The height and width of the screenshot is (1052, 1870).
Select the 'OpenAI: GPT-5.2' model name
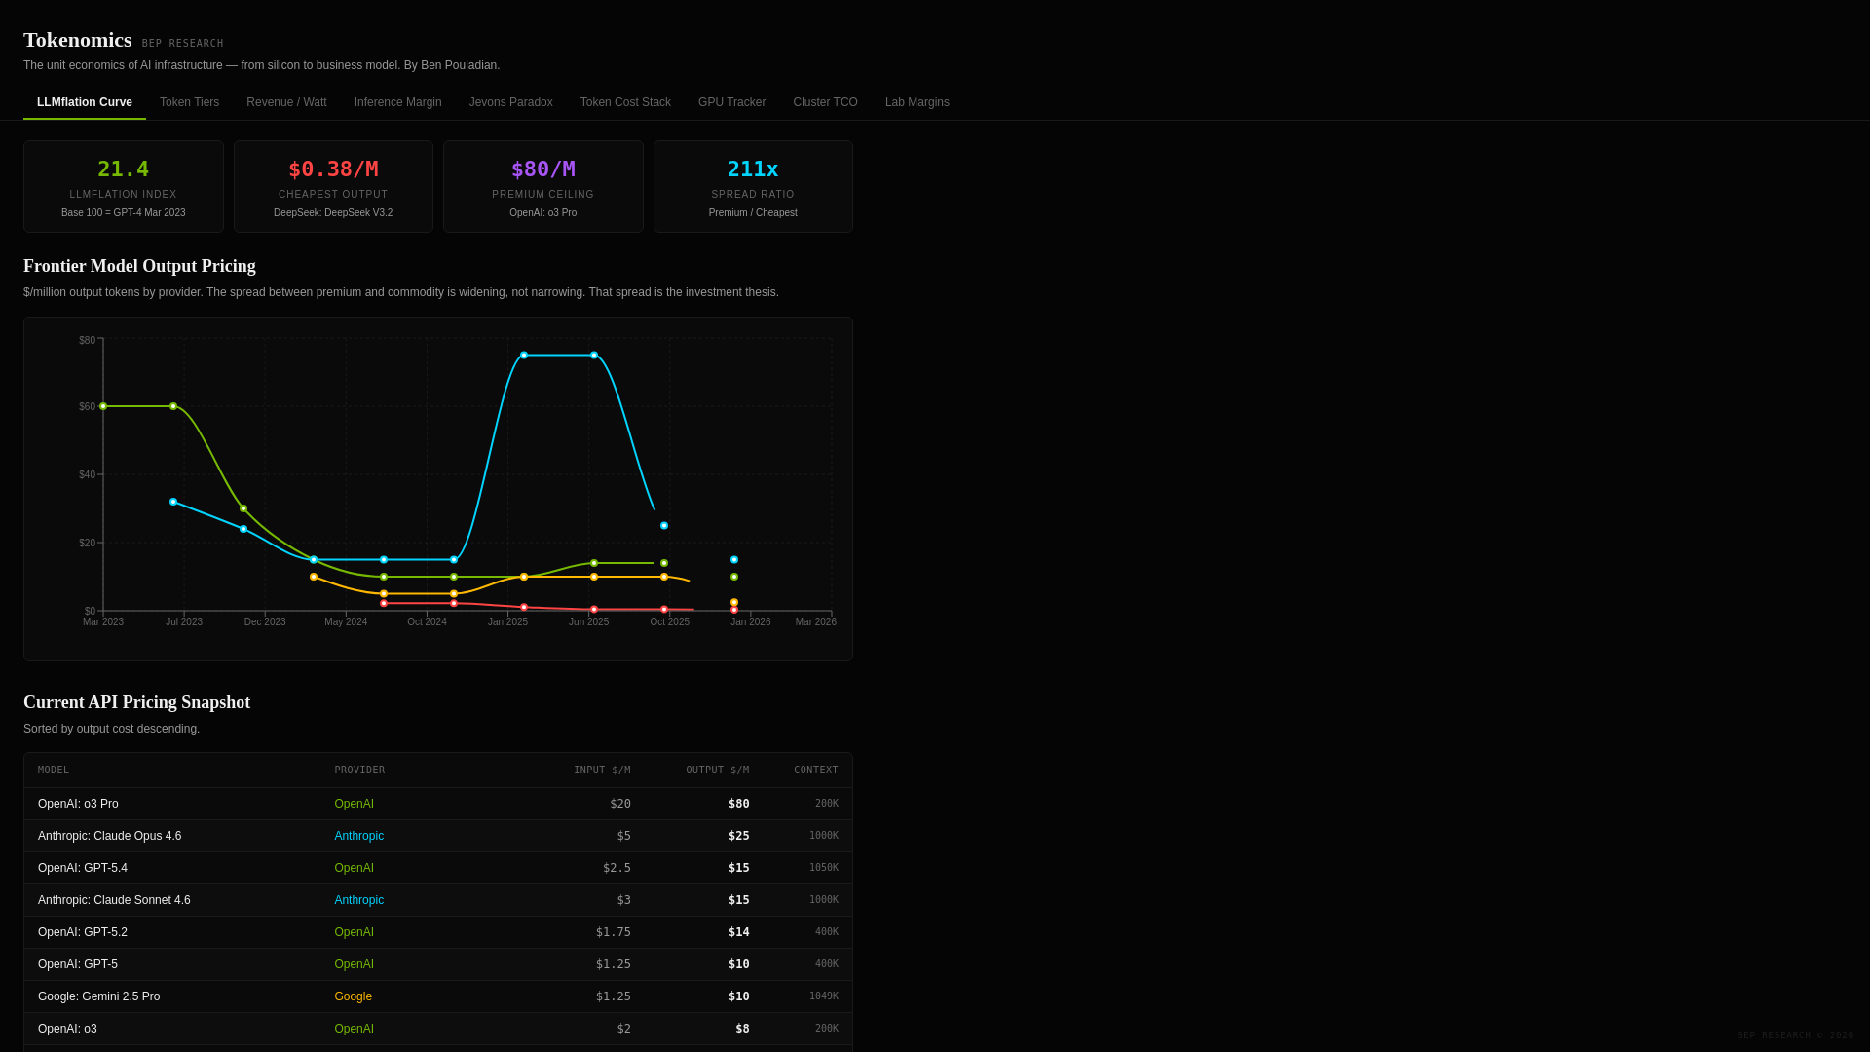[83, 932]
